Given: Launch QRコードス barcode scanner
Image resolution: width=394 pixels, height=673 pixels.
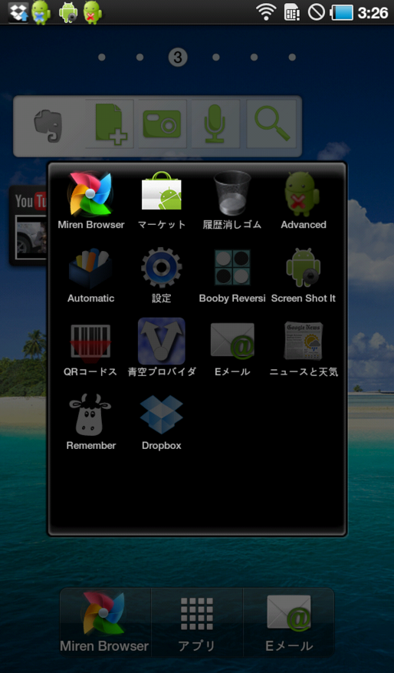Looking at the screenshot, I should tap(90, 348).
